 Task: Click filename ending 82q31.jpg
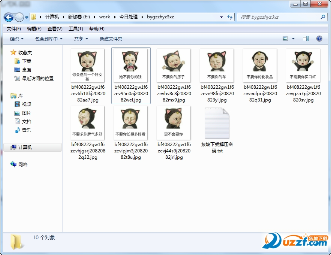[260, 94]
